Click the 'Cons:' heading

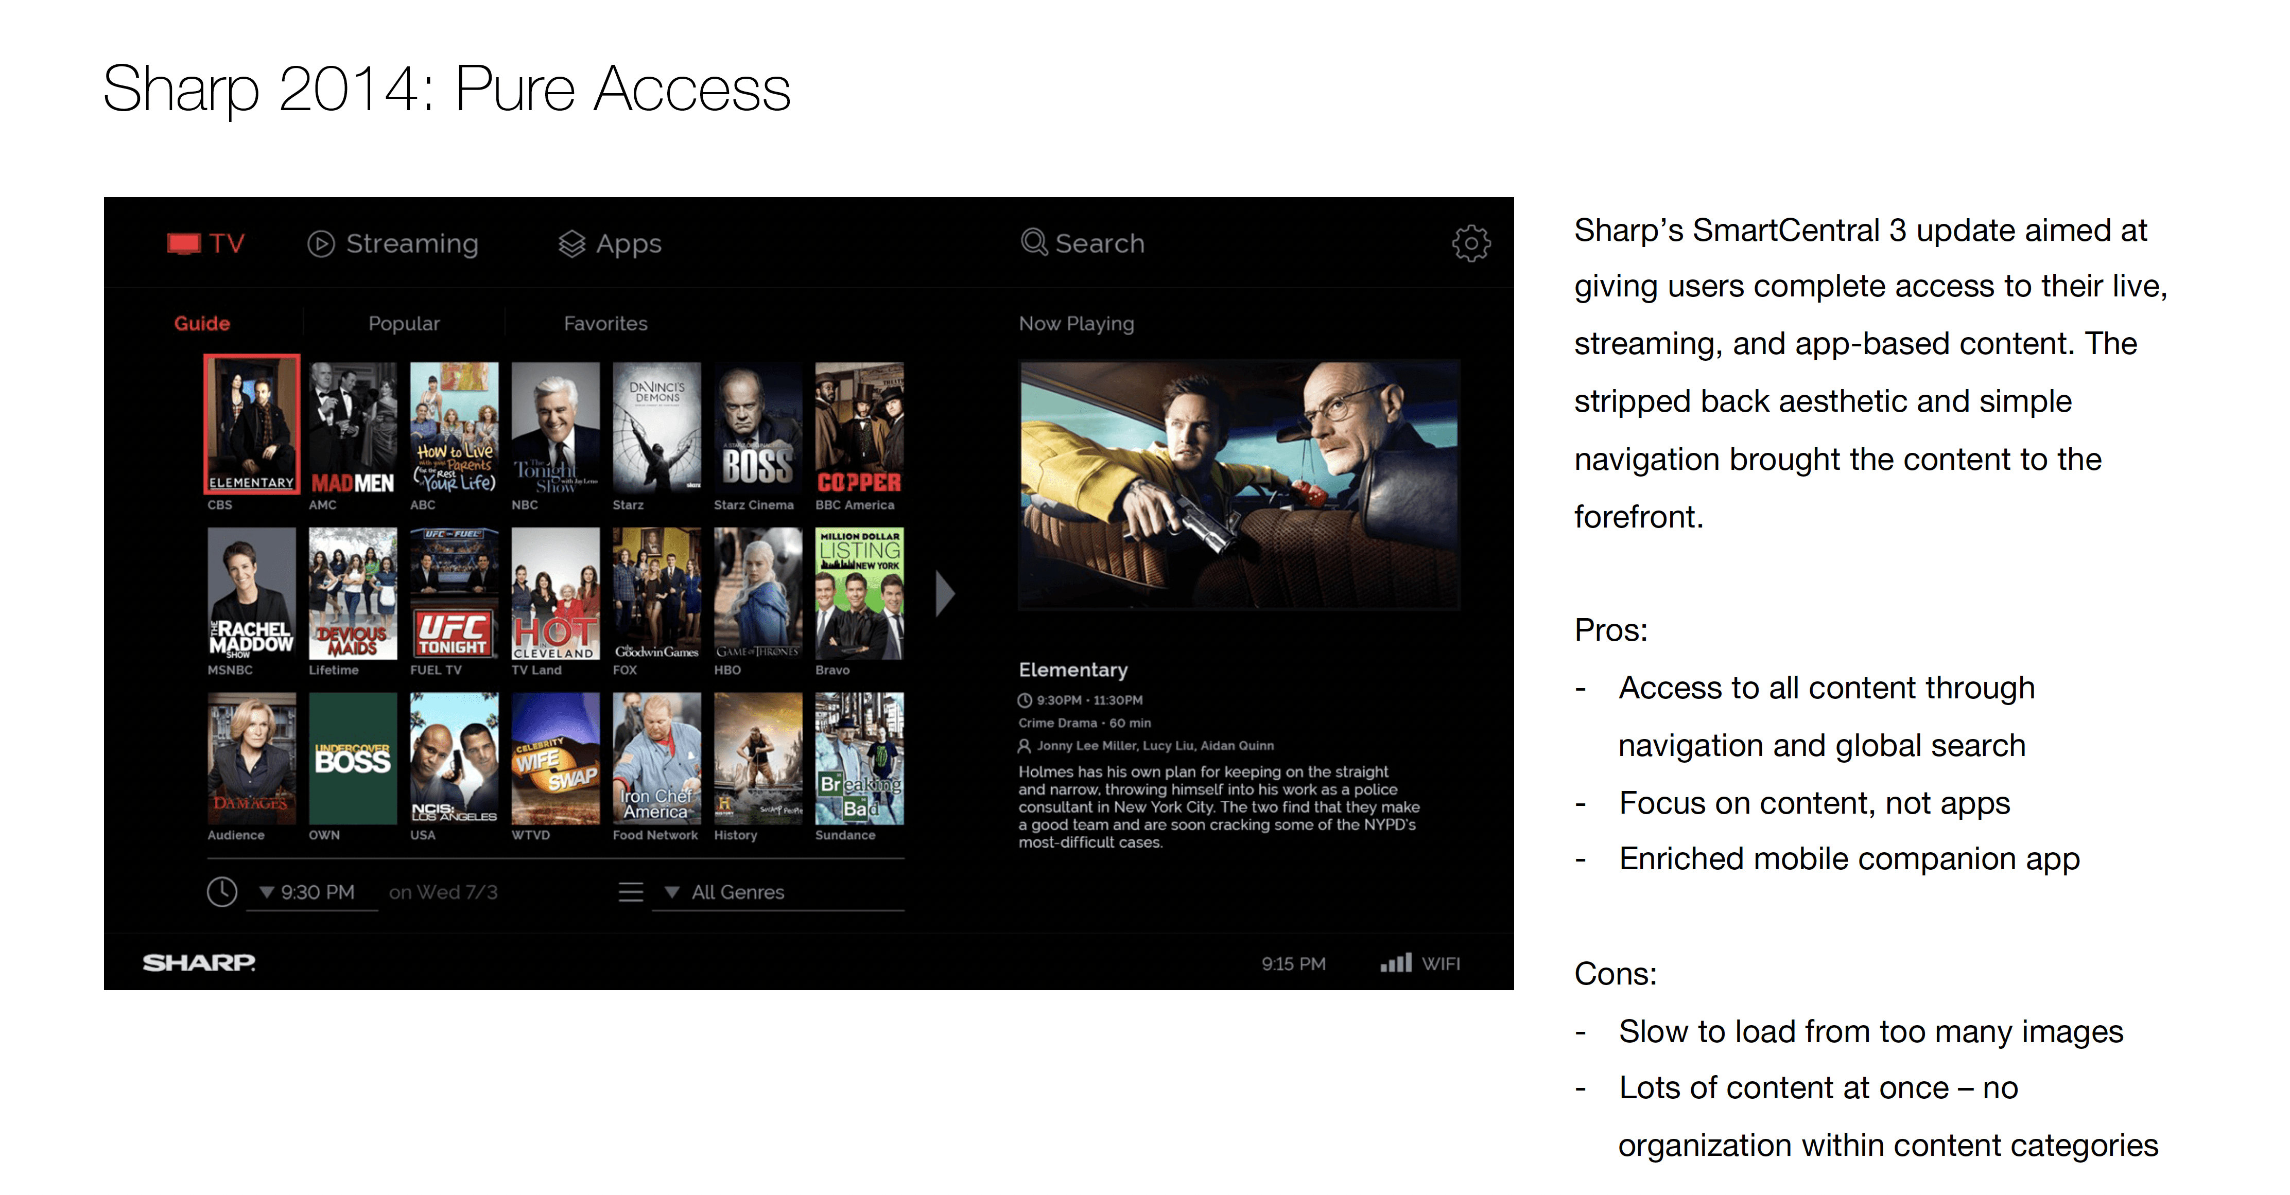point(1615,974)
